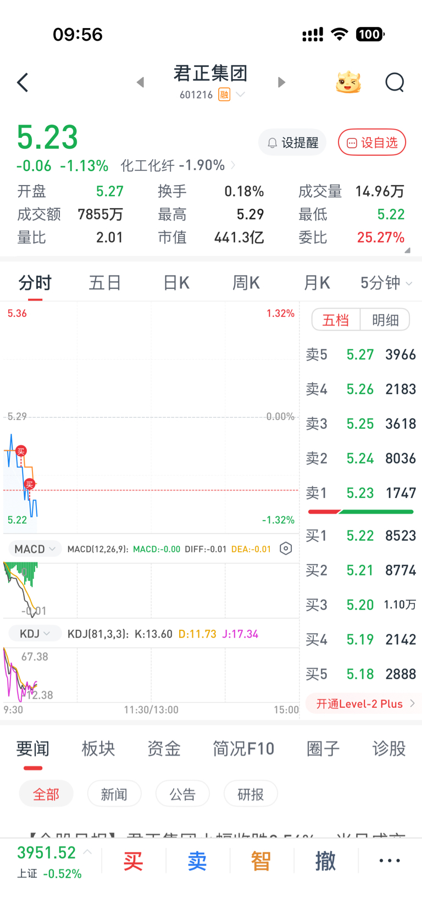Open 化工化纤 sector link
422x917 pixels.
coord(178,165)
